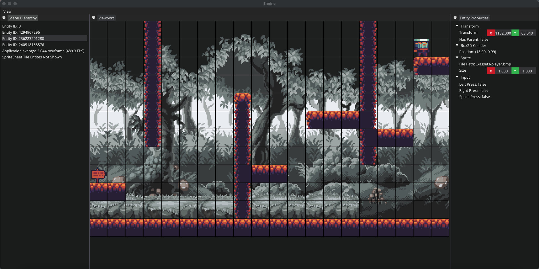The width and height of the screenshot is (539, 269).
Task: Select the Viewport tab
Action: (106, 18)
